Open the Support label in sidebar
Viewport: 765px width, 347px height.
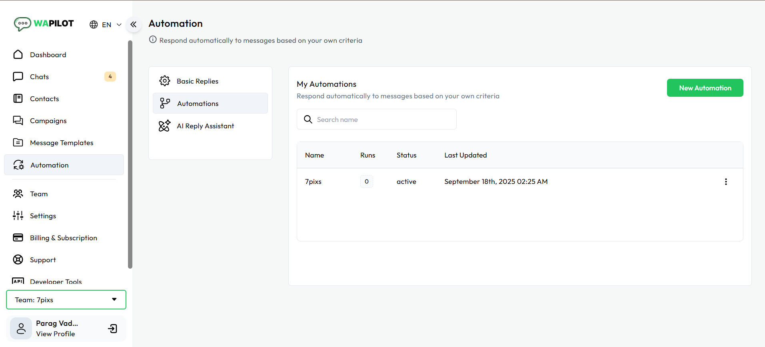point(43,260)
